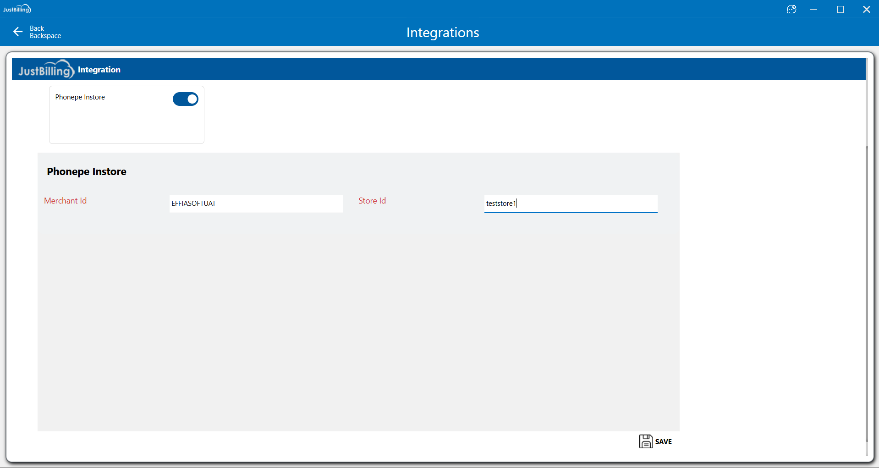Screen dimensions: 879x468
Task: Focus the Store Id text field
Action: pyautogui.click(x=571, y=204)
